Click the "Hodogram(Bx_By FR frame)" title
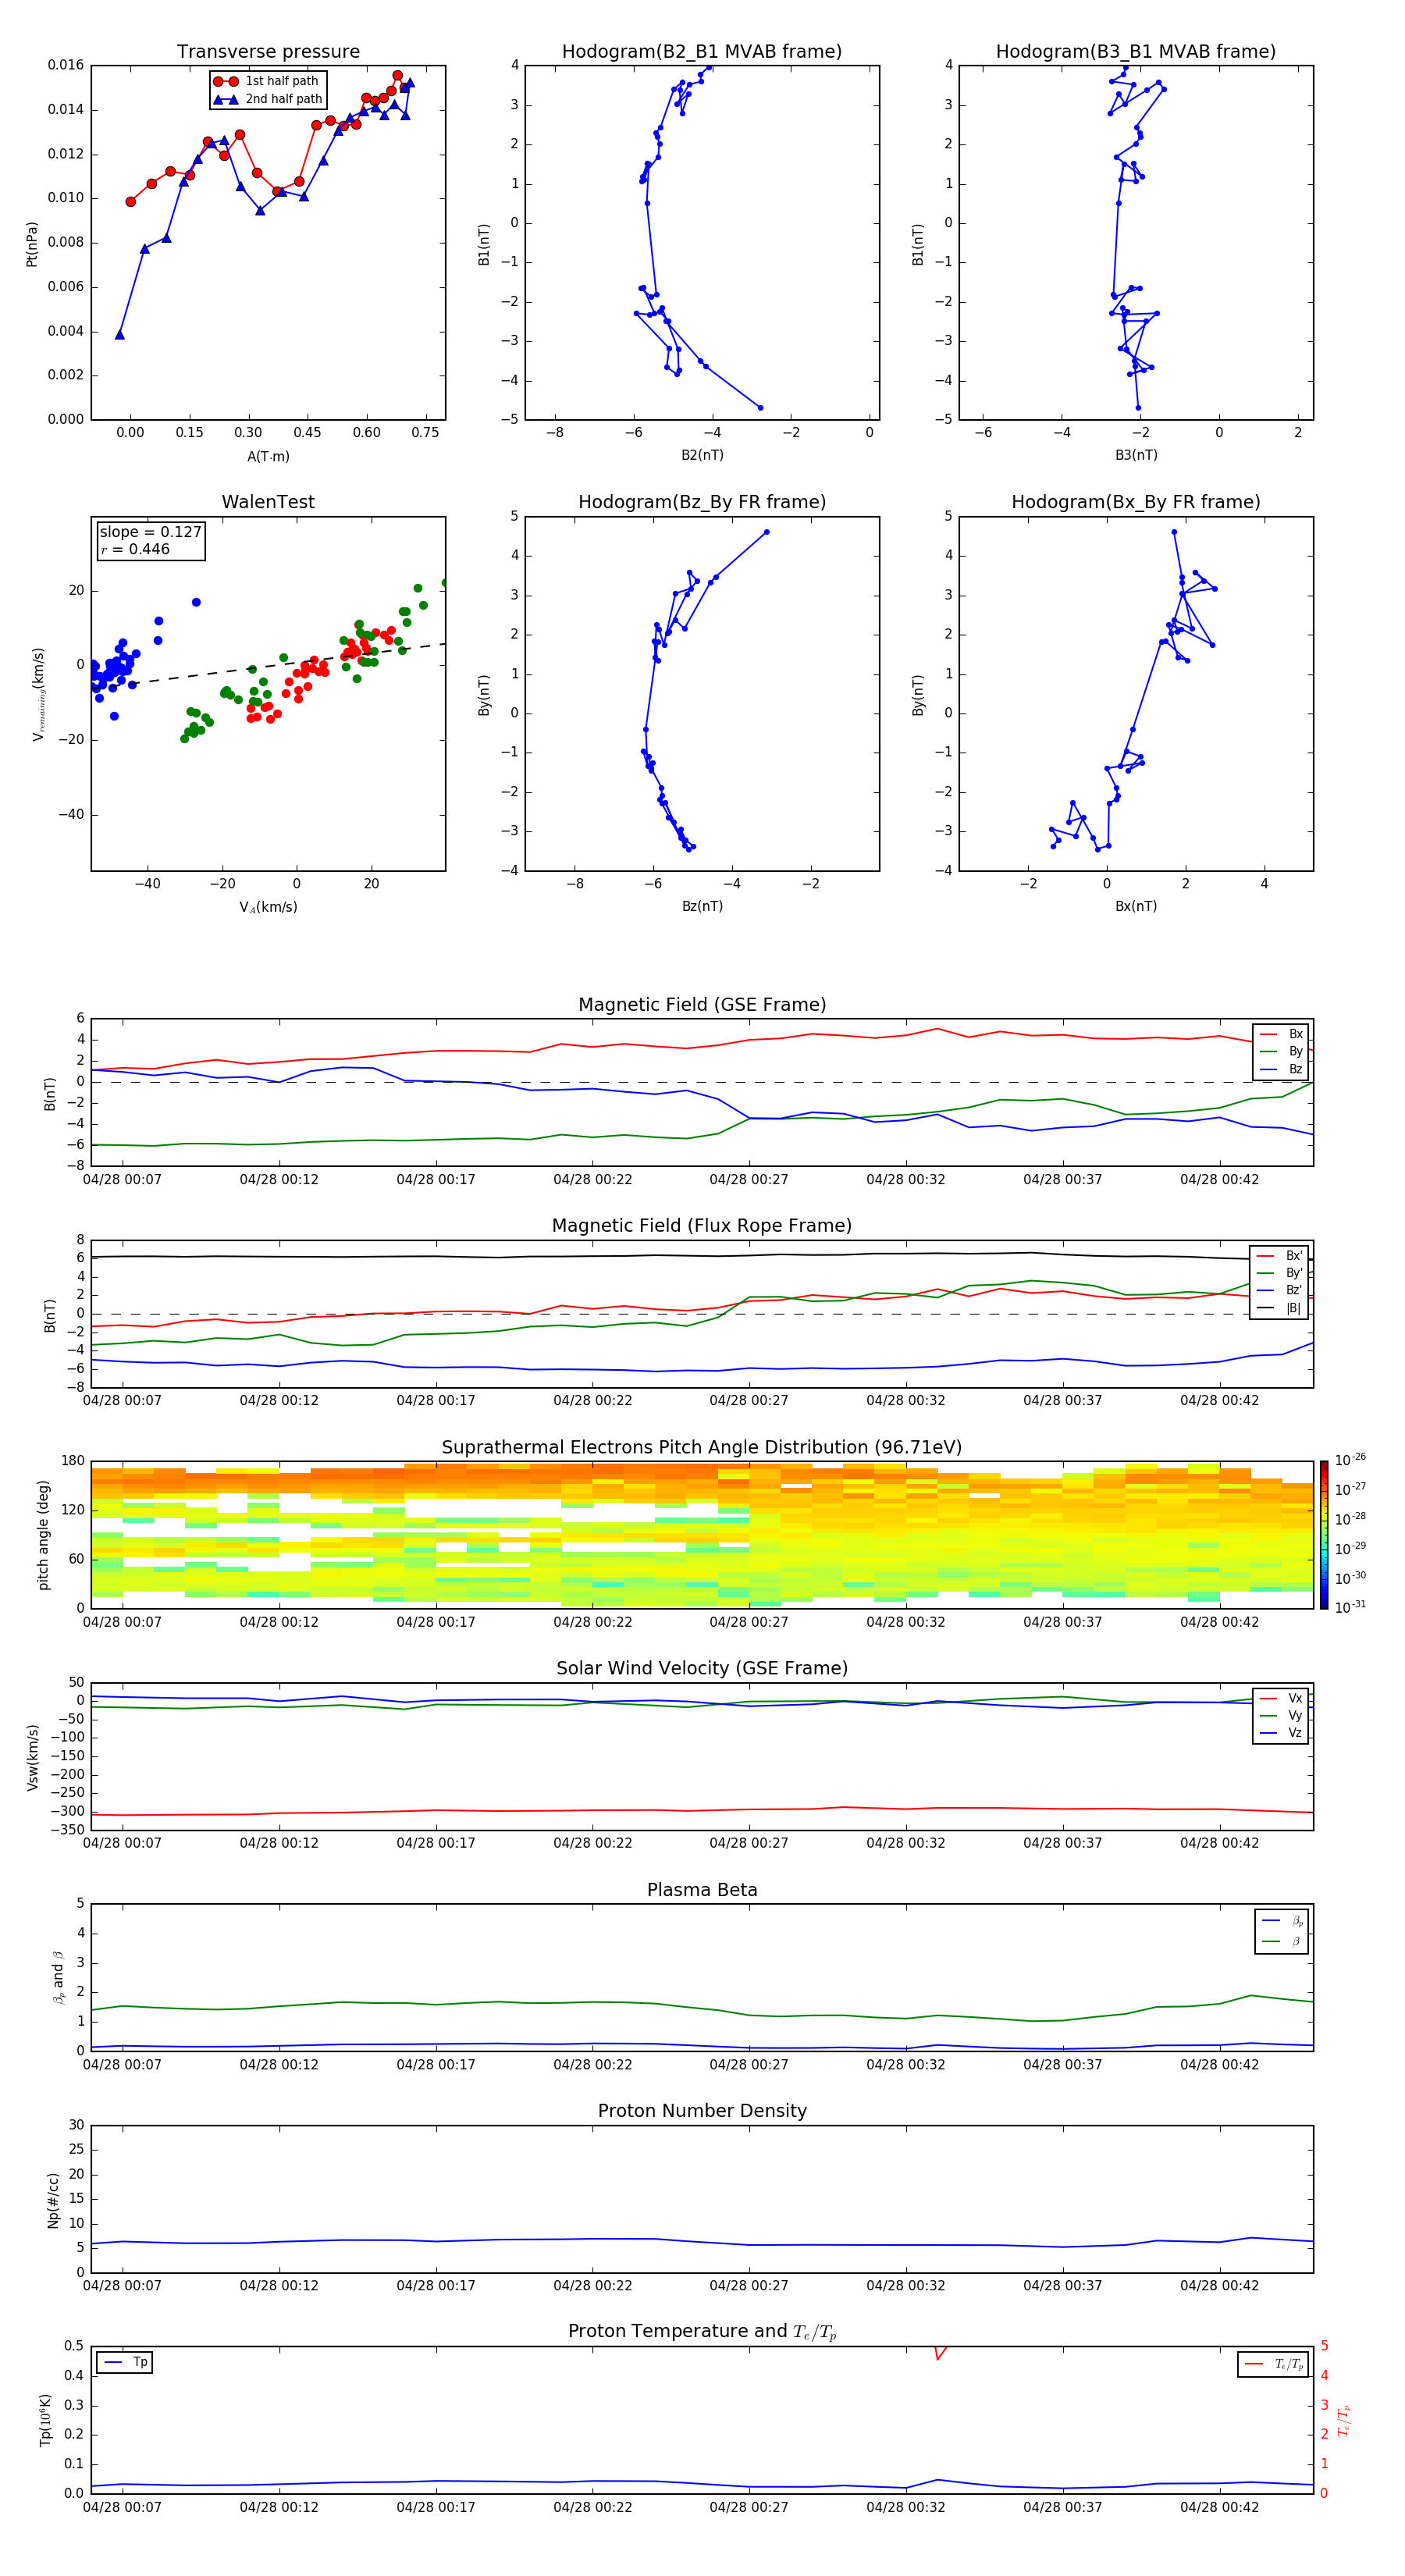The height and width of the screenshot is (2576, 1405). 1136,502
